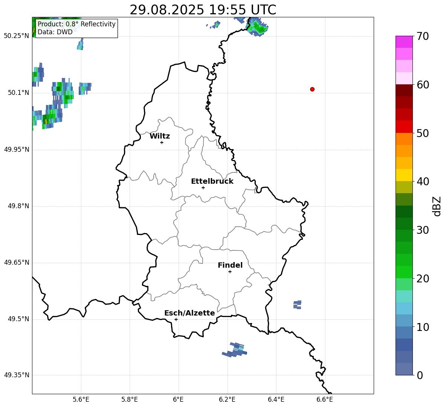This screenshot has width=446, height=407.
Task: Click the Findel station cross marker
Action: click(230, 271)
